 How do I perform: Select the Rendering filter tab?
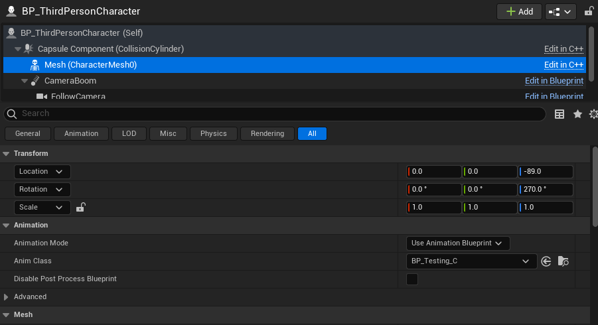point(267,134)
